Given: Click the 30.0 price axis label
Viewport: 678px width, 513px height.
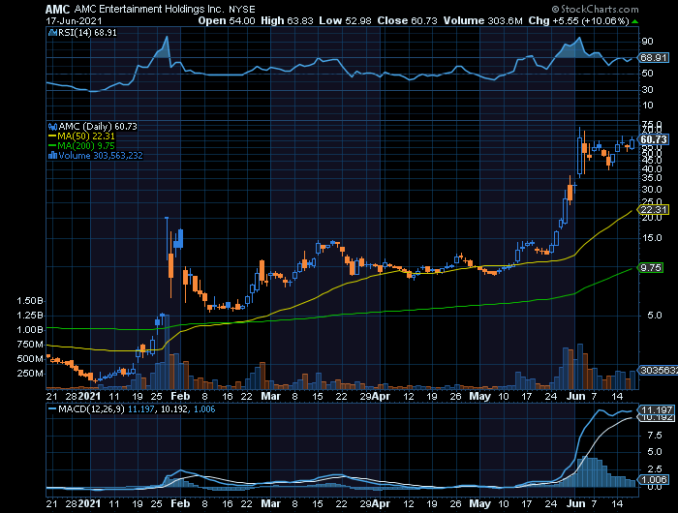Looking at the screenshot, I should 651,190.
